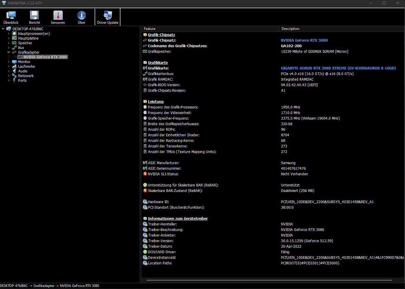Viewport: 405px width, 289px height.
Task: Expand the Netzwerk tree node
Action: [x=9, y=76]
